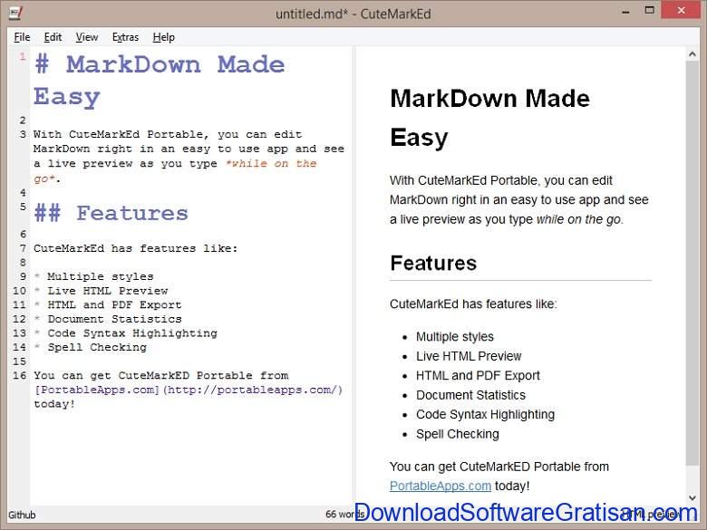Place cursor on '## Features' editor line
This screenshot has height=530, width=707.
[x=111, y=213]
